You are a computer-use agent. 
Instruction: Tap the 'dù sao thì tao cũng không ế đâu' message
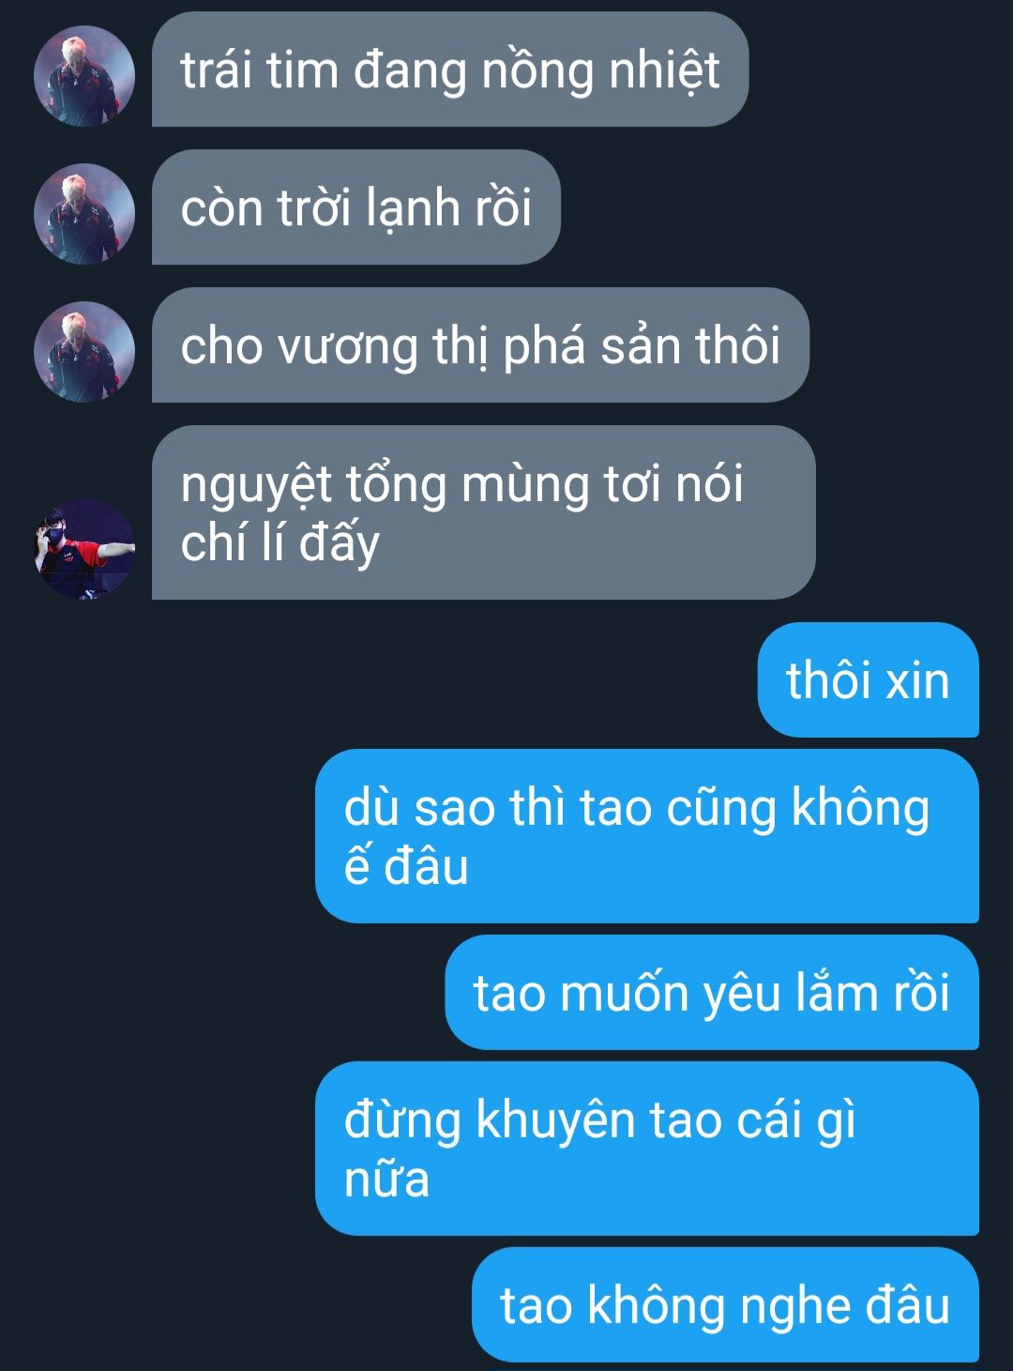pos(647,836)
